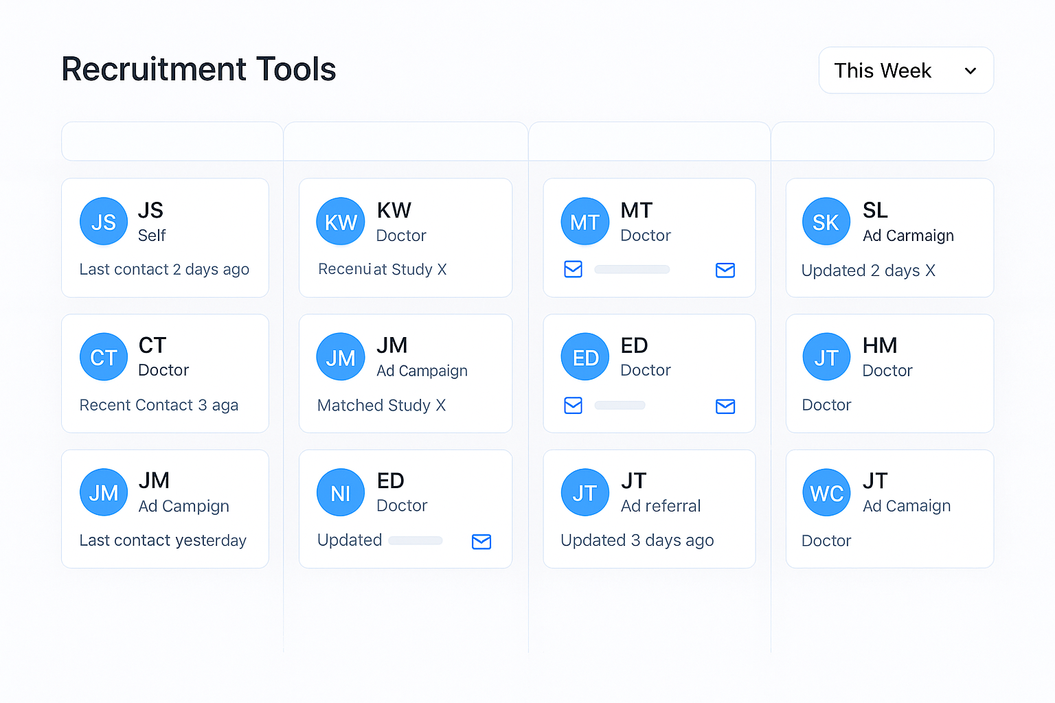The image size is (1055, 703).
Task: Click the HM name heading
Action: pyautogui.click(x=880, y=345)
